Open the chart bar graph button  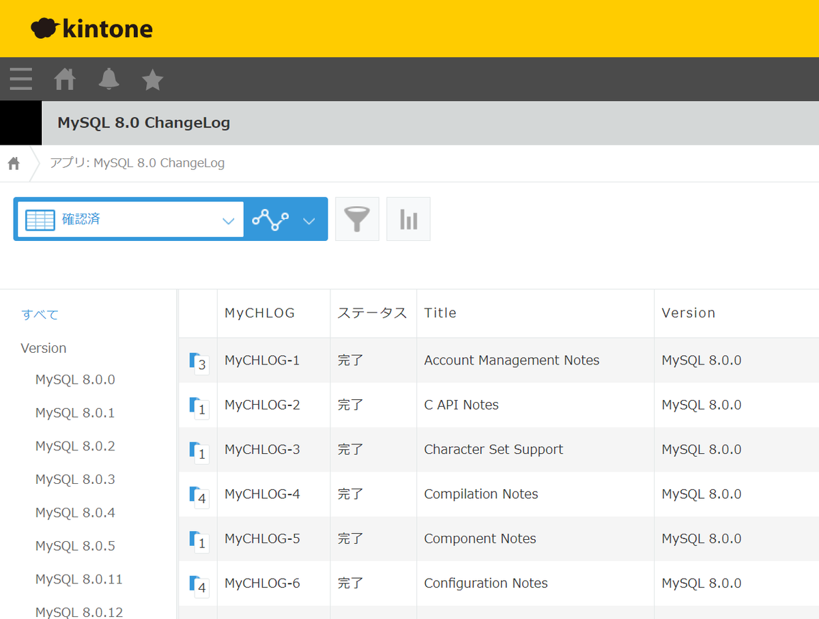[x=408, y=219]
